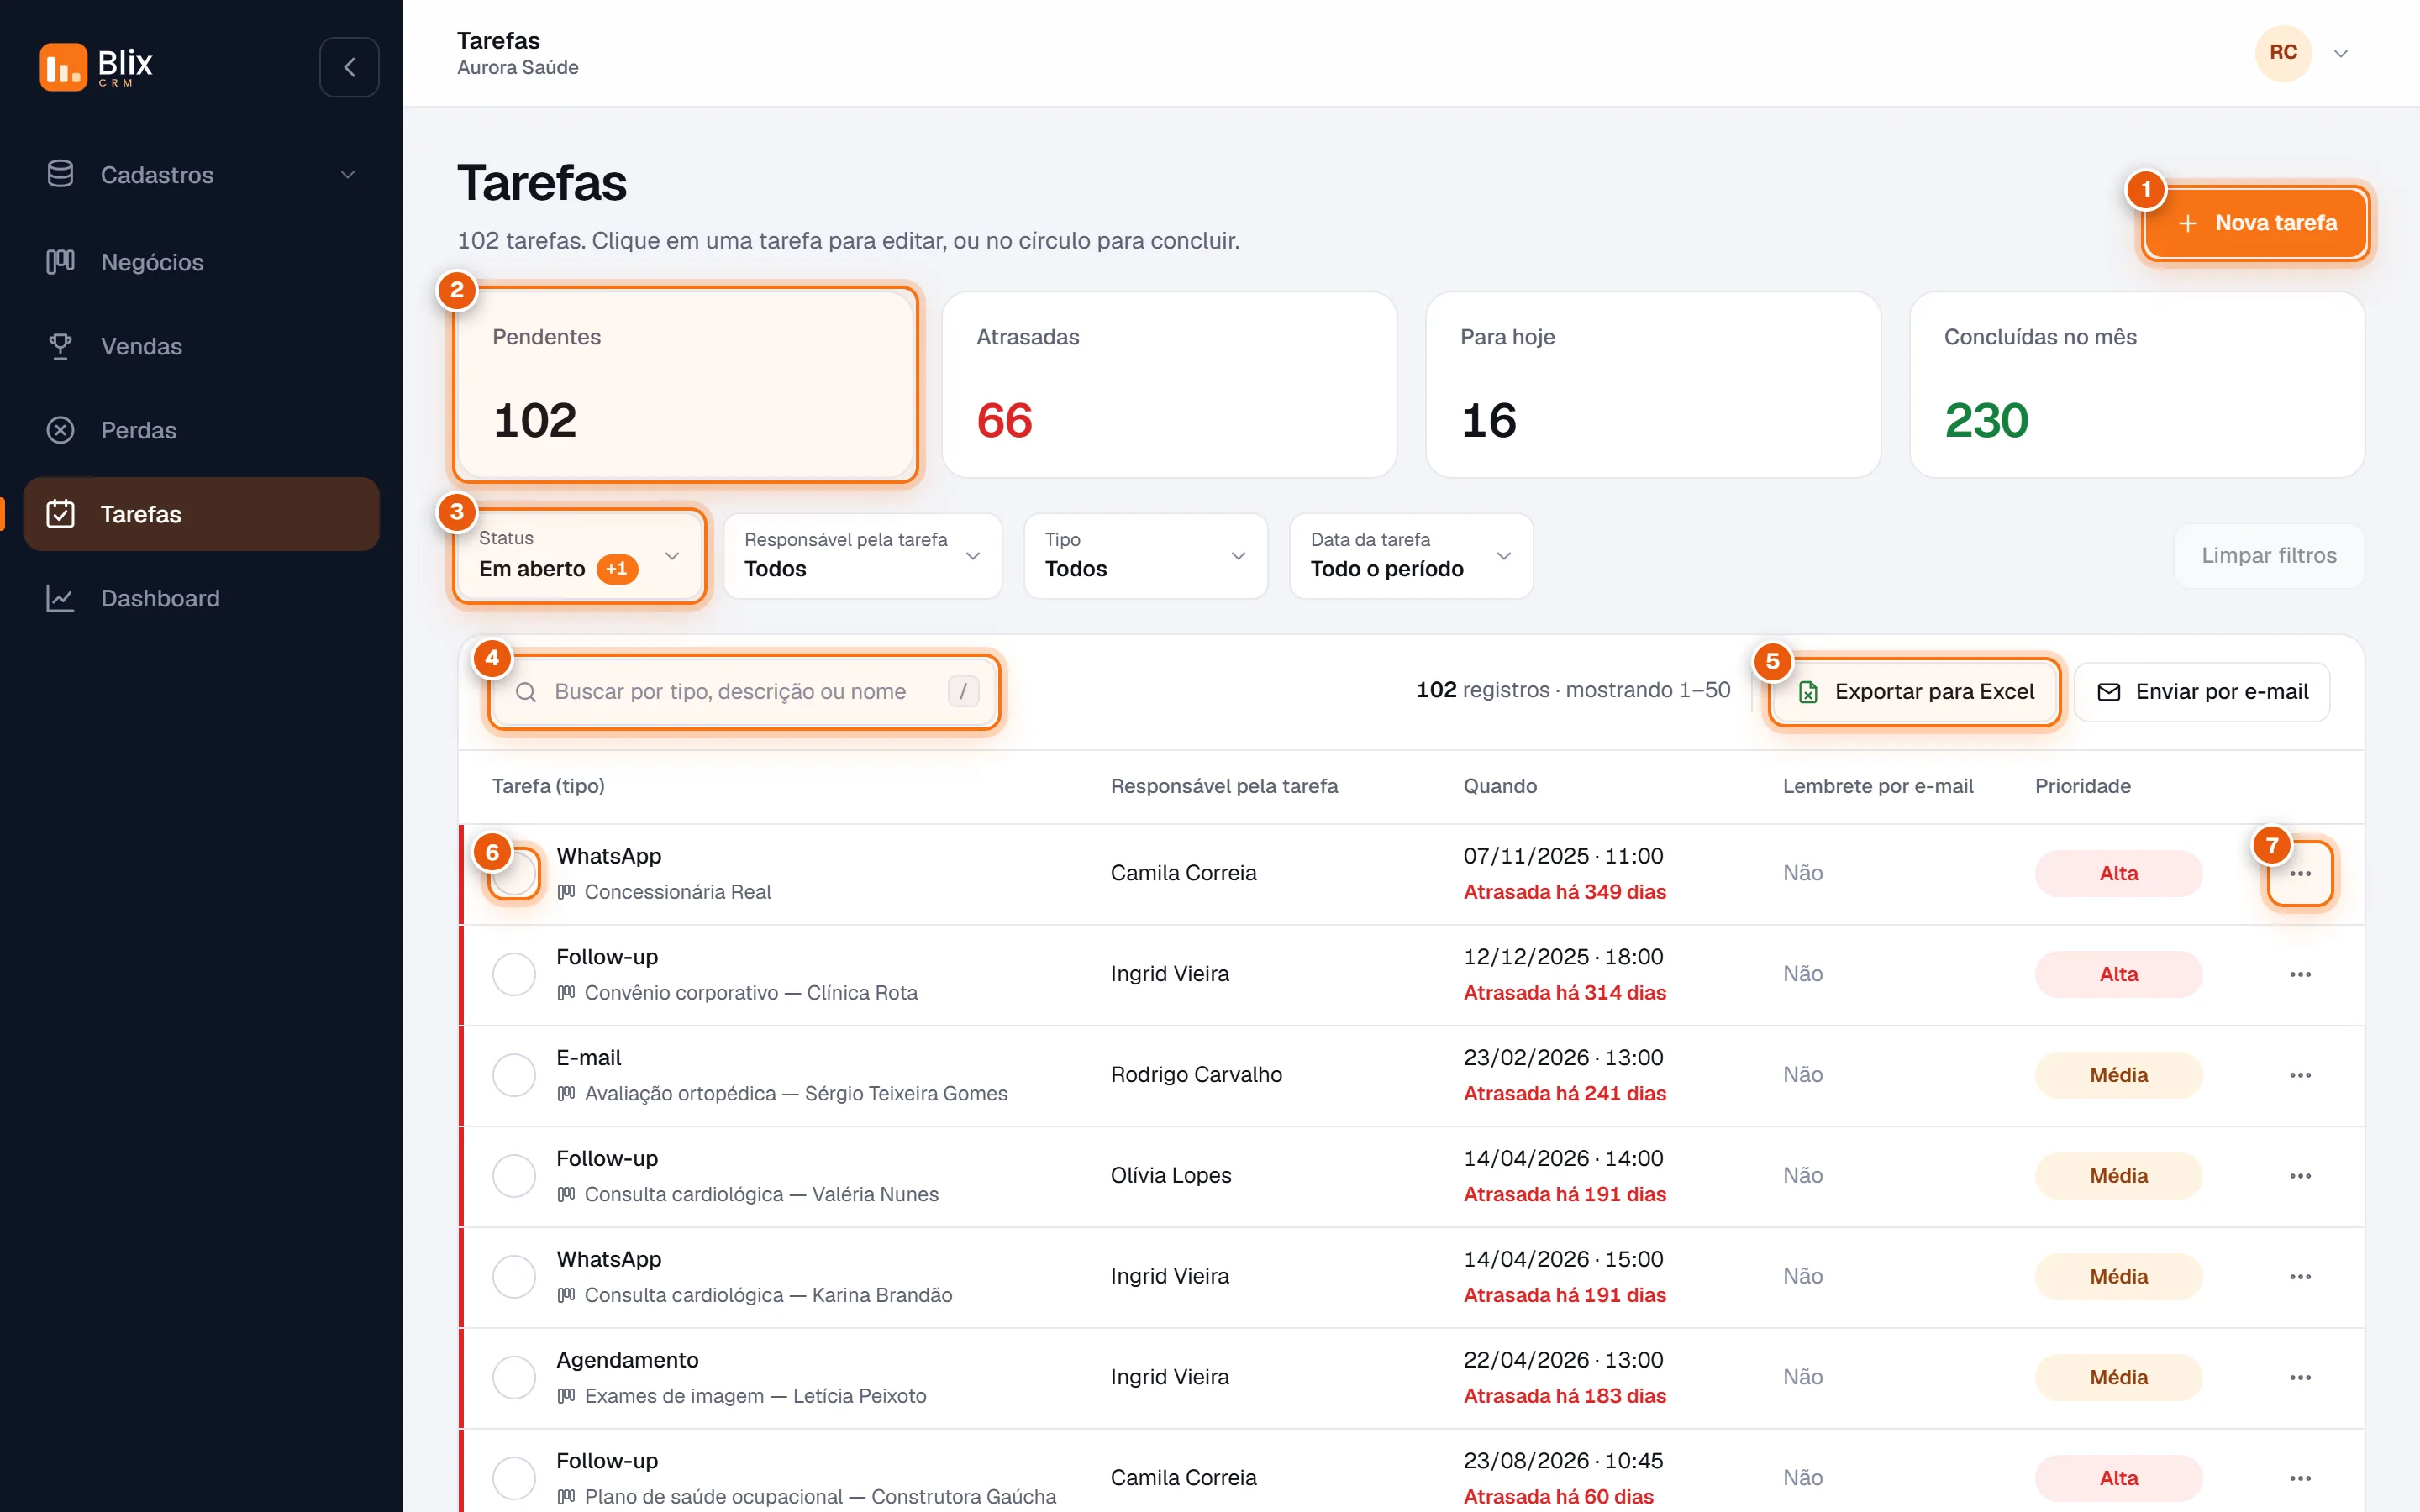2420x1512 pixels.
Task: Click the Nova tarefa button
Action: pyautogui.click(x=2256, y=223)
